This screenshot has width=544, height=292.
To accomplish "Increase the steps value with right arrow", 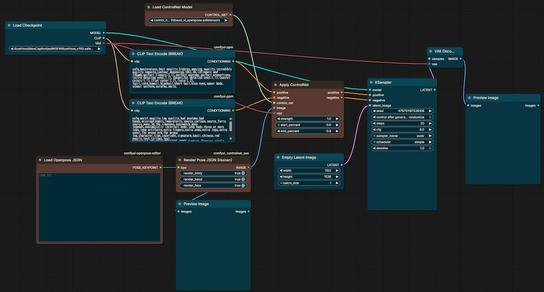I will [x=430, y=123].
